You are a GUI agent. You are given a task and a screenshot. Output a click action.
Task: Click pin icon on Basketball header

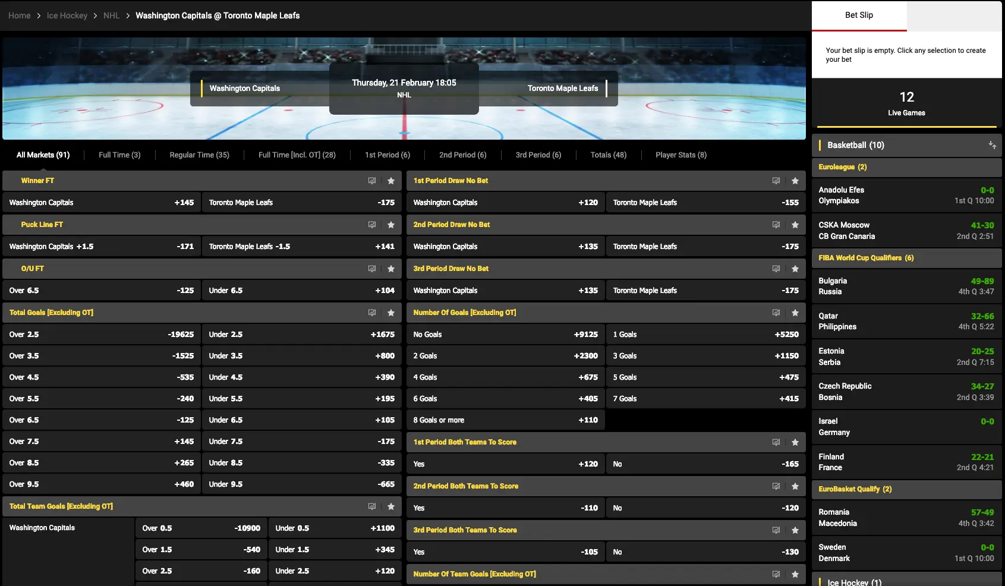pyautogui.click(x=992, y=145)
